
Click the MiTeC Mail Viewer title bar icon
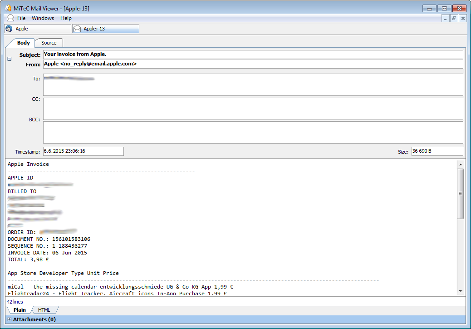[8, 8]
